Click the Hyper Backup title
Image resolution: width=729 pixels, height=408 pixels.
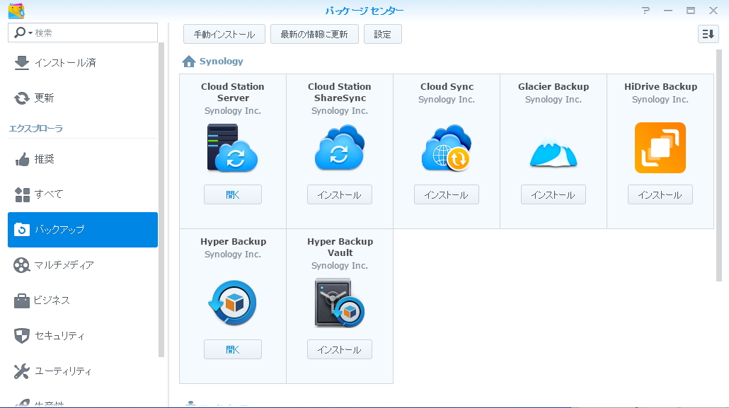234,242
